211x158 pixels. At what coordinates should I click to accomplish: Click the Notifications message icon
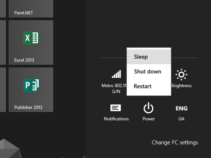(x=116, y=108)
